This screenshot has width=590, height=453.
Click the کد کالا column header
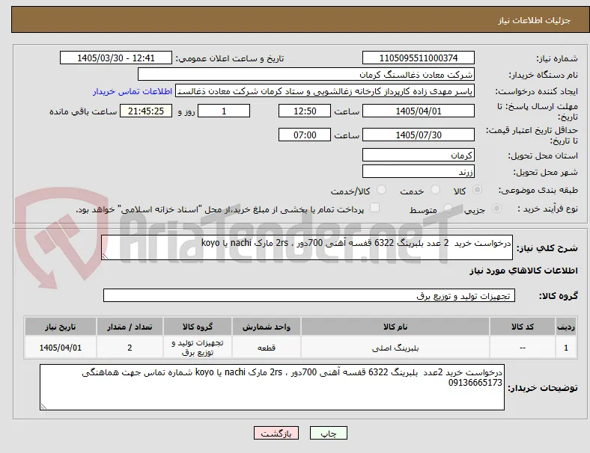(523, 327)
